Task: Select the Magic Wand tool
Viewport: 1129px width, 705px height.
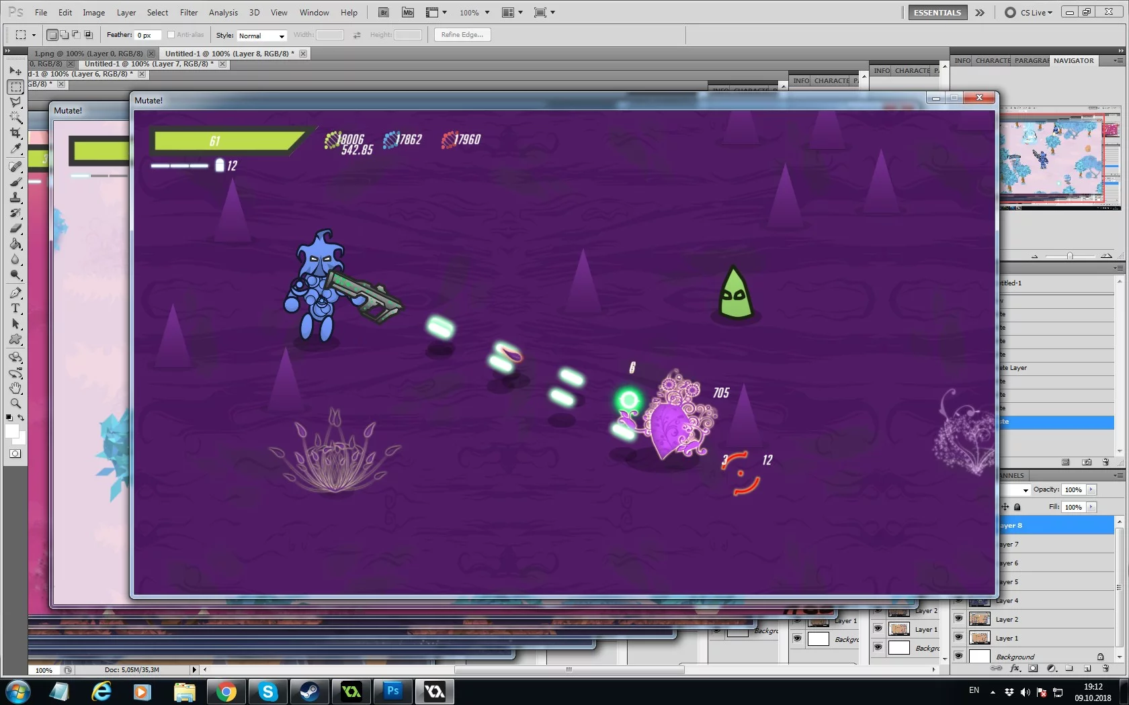Action: [15, 117]
